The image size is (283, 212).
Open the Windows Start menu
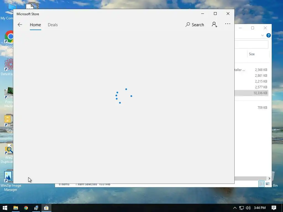pos(5,208)
